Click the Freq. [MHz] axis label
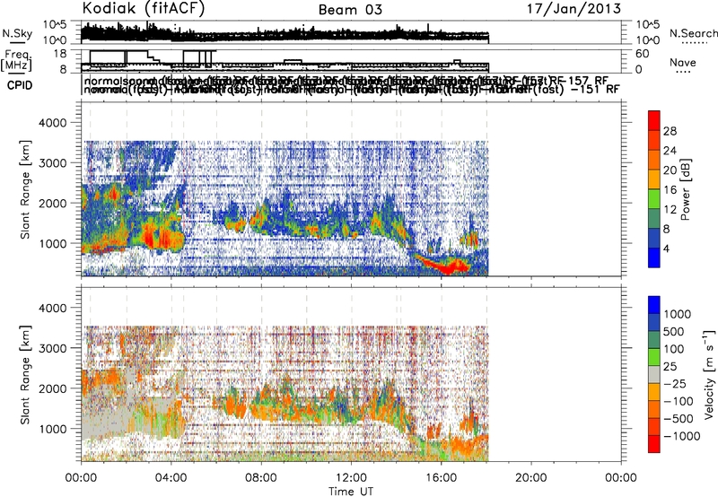The height and width of the screenshot is (497, 718). click(x=16, y=61)
